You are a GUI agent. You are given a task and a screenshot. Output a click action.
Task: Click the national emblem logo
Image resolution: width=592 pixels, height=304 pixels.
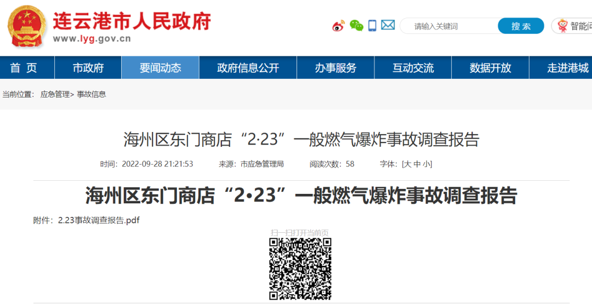click(x=26, y=27)
